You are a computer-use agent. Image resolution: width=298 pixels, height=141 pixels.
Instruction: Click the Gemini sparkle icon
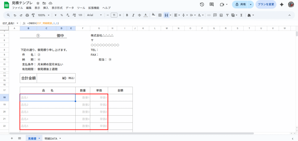point(281,4)
